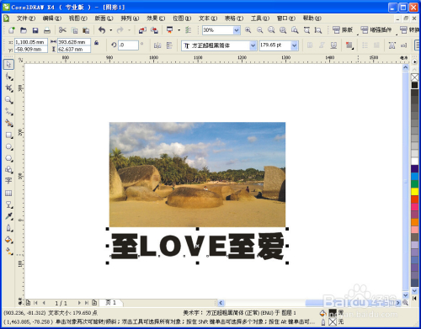Open the 视图(V) menu
The image size is (421, 329).
(78, 19)
